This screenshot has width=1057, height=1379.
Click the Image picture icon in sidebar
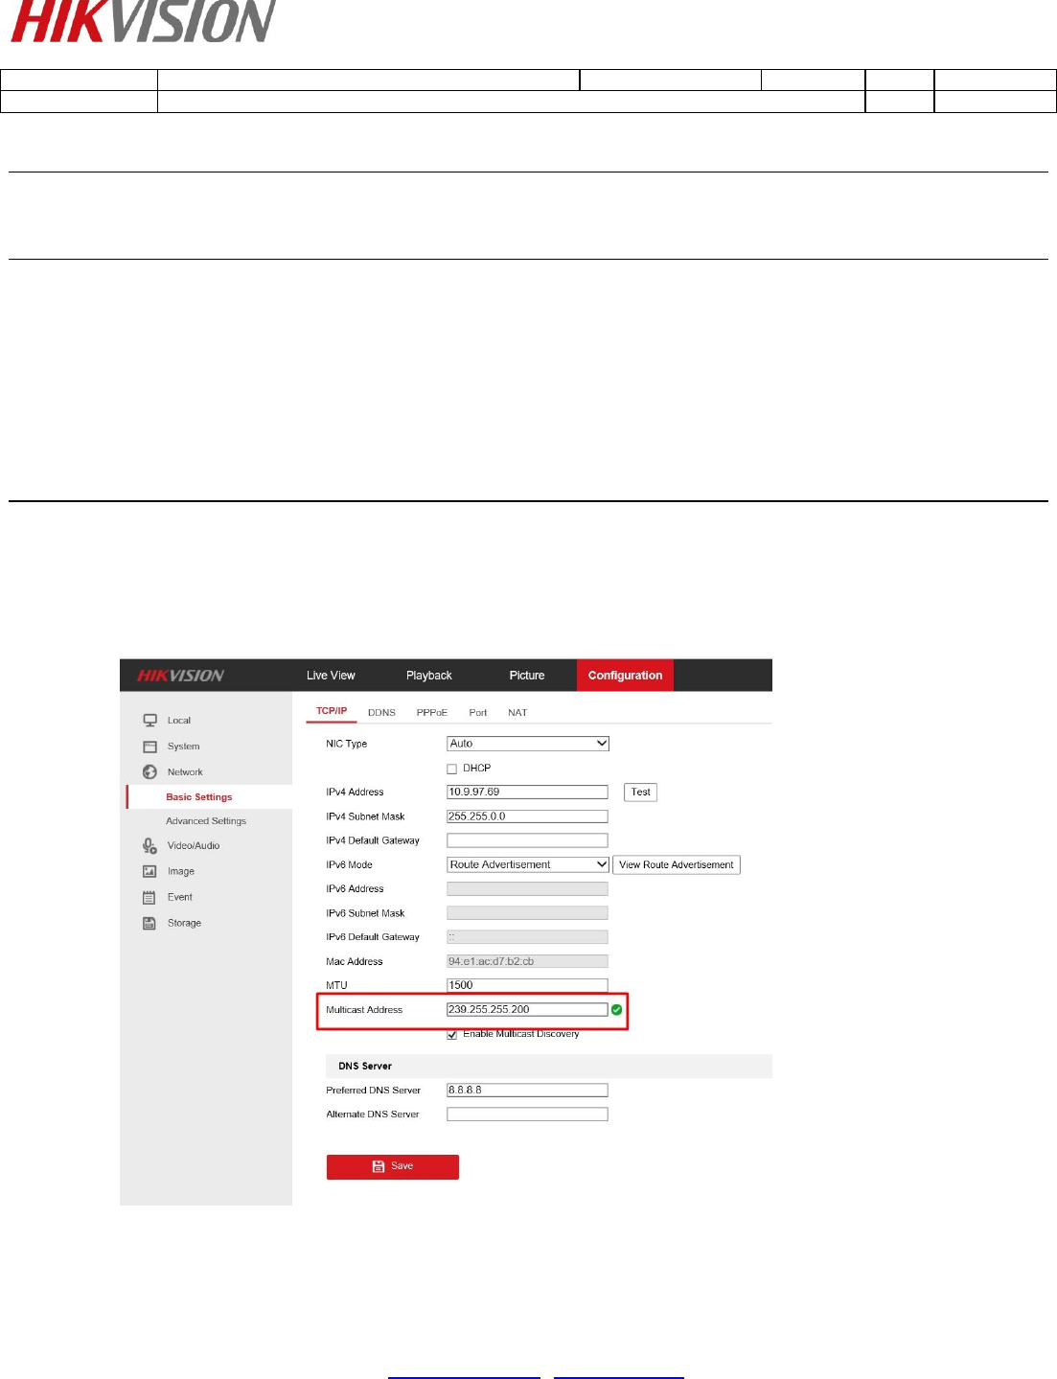(149, 871)
